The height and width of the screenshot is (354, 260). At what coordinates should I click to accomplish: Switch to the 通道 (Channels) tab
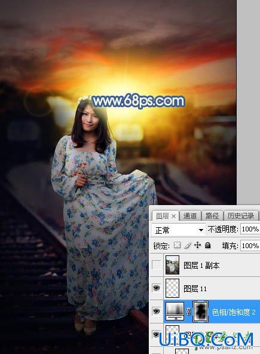(190, 216)
